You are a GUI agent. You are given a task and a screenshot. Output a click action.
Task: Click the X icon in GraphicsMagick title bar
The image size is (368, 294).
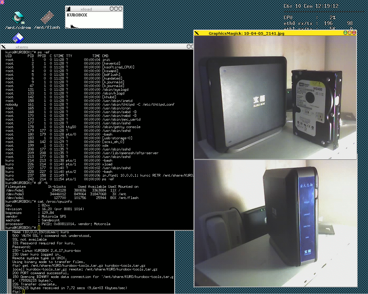[197, 33]
